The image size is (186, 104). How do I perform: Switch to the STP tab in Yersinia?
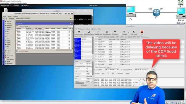[x=134, y=37]
